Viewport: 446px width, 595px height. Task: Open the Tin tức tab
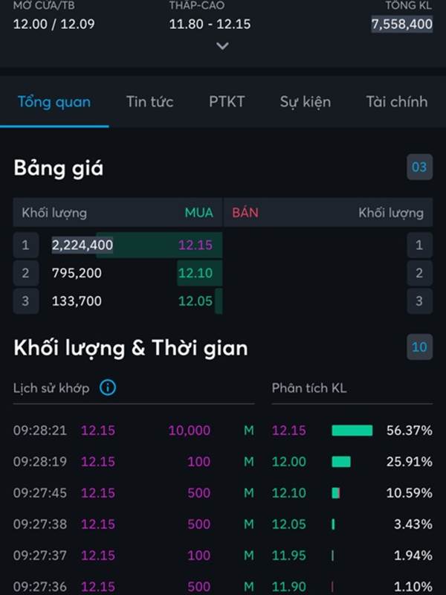click(149, 102)
